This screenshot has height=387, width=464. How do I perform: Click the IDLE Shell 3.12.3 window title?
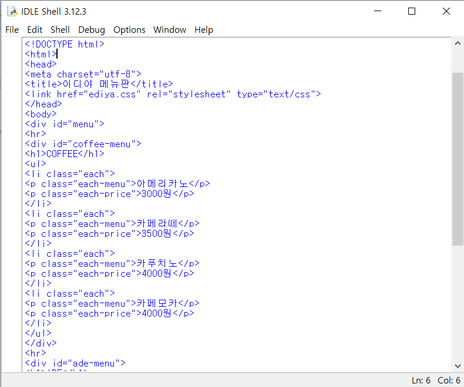(x=53, y=12)
